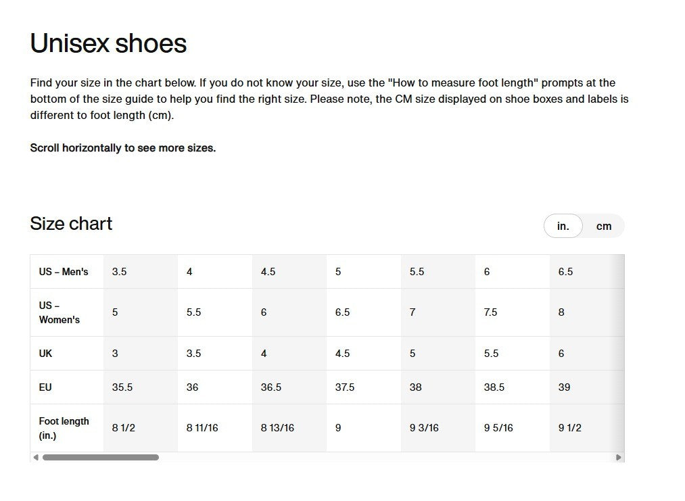Select US Women's size 7.5 cell

(490, 312)
